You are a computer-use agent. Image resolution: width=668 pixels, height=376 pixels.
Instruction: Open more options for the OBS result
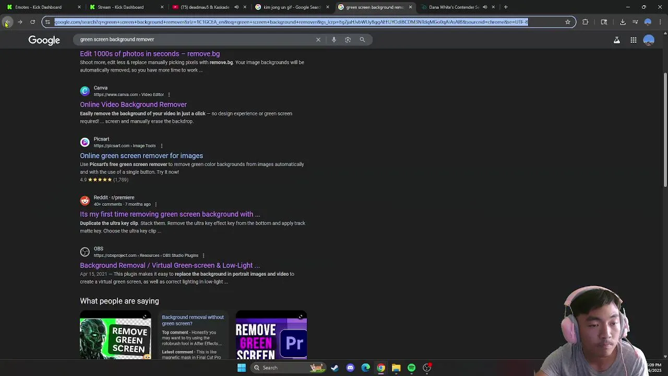coord(204,255)
